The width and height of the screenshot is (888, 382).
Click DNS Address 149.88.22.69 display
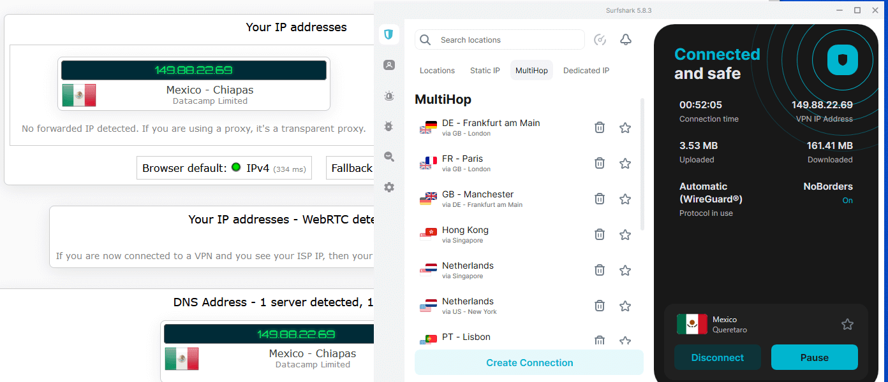click(269, 334)
